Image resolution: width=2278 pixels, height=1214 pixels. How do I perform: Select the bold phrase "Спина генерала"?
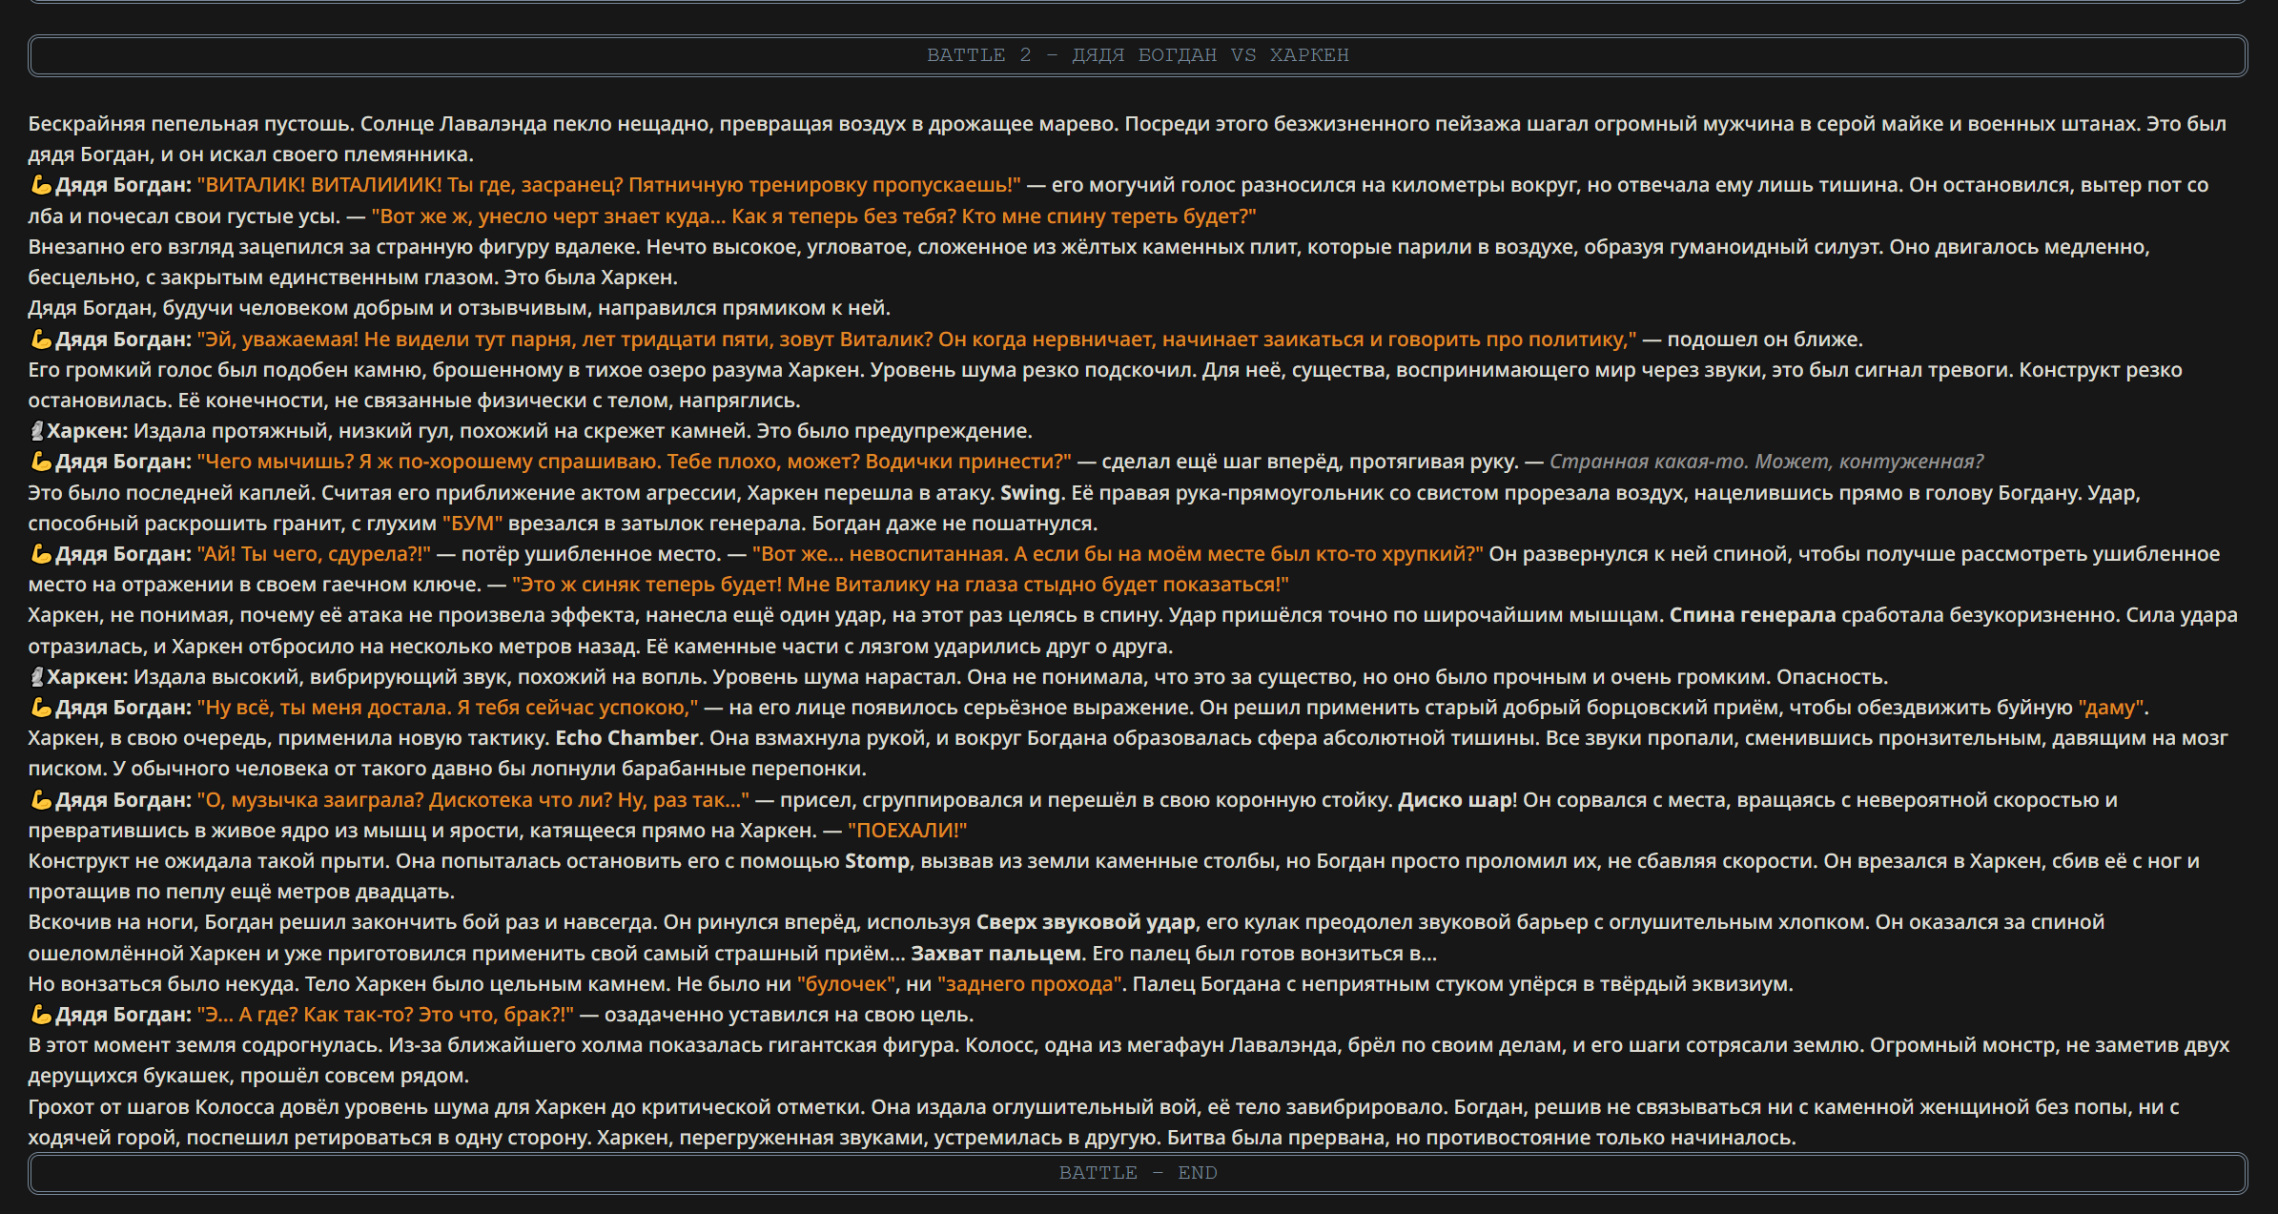point(1753,615)
